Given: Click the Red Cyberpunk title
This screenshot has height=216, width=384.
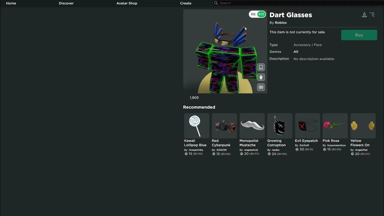Looking at the screenshot, I should coord(221,143).
